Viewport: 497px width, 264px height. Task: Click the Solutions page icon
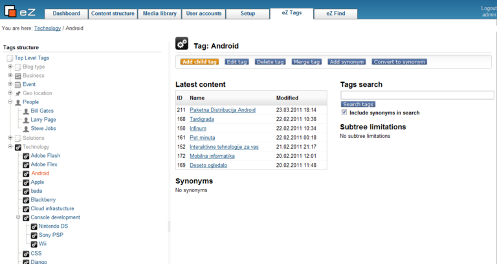[17, 138]
